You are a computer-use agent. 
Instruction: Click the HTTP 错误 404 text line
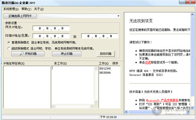[x=154, y=71]
